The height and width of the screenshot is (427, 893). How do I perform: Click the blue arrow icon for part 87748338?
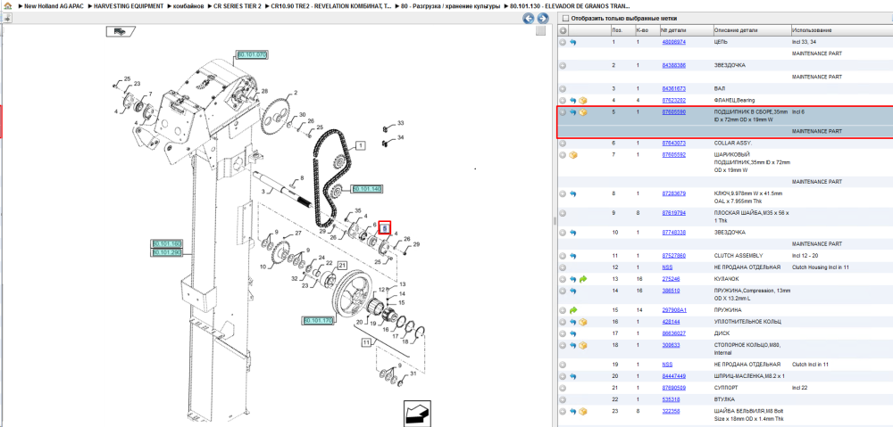(x=573, y=233)
